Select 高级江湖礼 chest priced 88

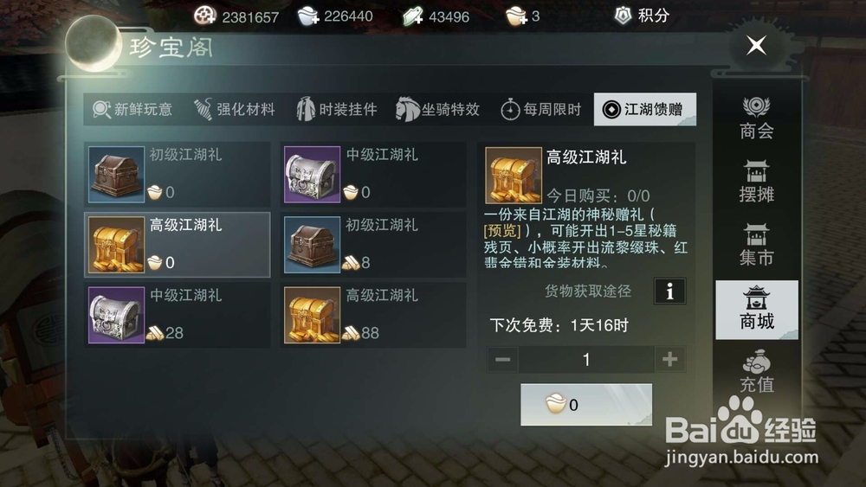[x=373, y=315]
